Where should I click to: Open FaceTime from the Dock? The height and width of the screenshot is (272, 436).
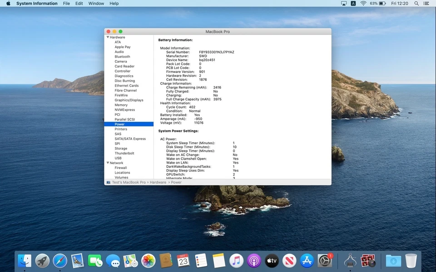(x=95, y=261)
